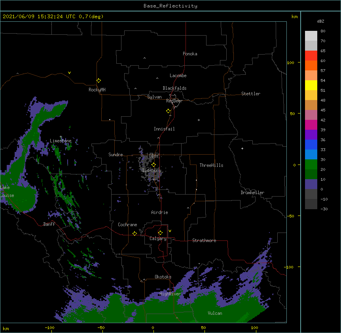The width and height of the screenshot is (341, 333).
Task: Click the Vulcan label
Action: click(215, 313)
